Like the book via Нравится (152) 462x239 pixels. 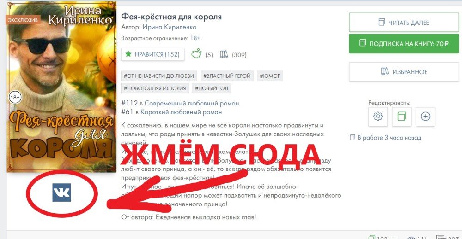click(152, 54)
